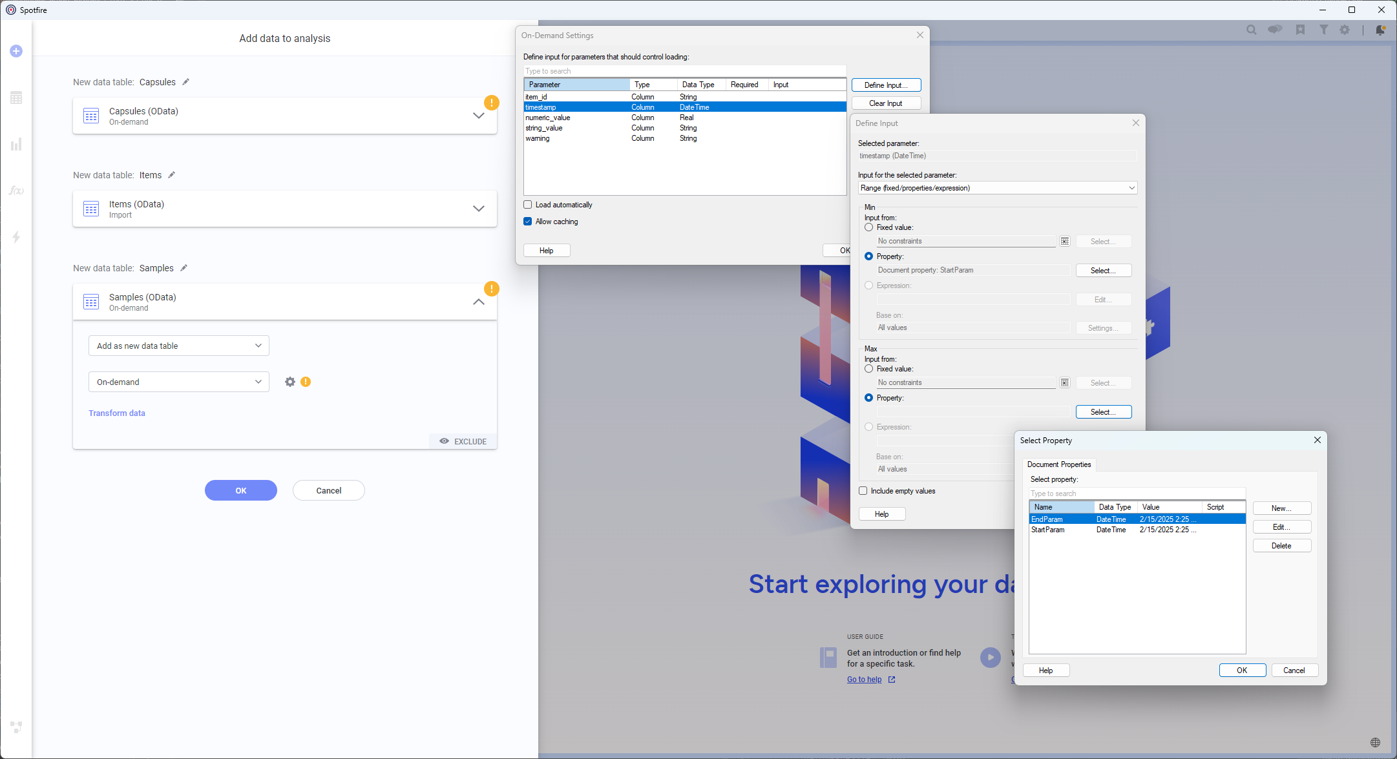1397x759 pixels.
Task: Open the date picker beside Min fixed value
Action: (x=1064, y=241)
